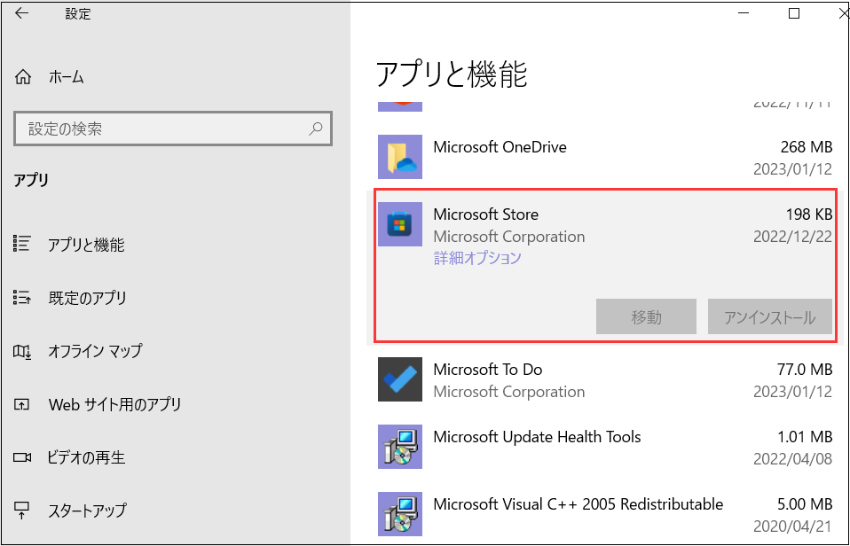
Task: Click the search magnifier icon
Action: click(315, 129)
